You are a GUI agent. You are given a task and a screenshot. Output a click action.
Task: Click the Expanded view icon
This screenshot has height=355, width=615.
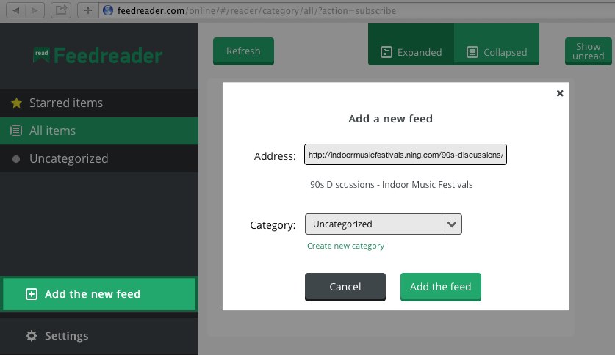pos(386,52)
